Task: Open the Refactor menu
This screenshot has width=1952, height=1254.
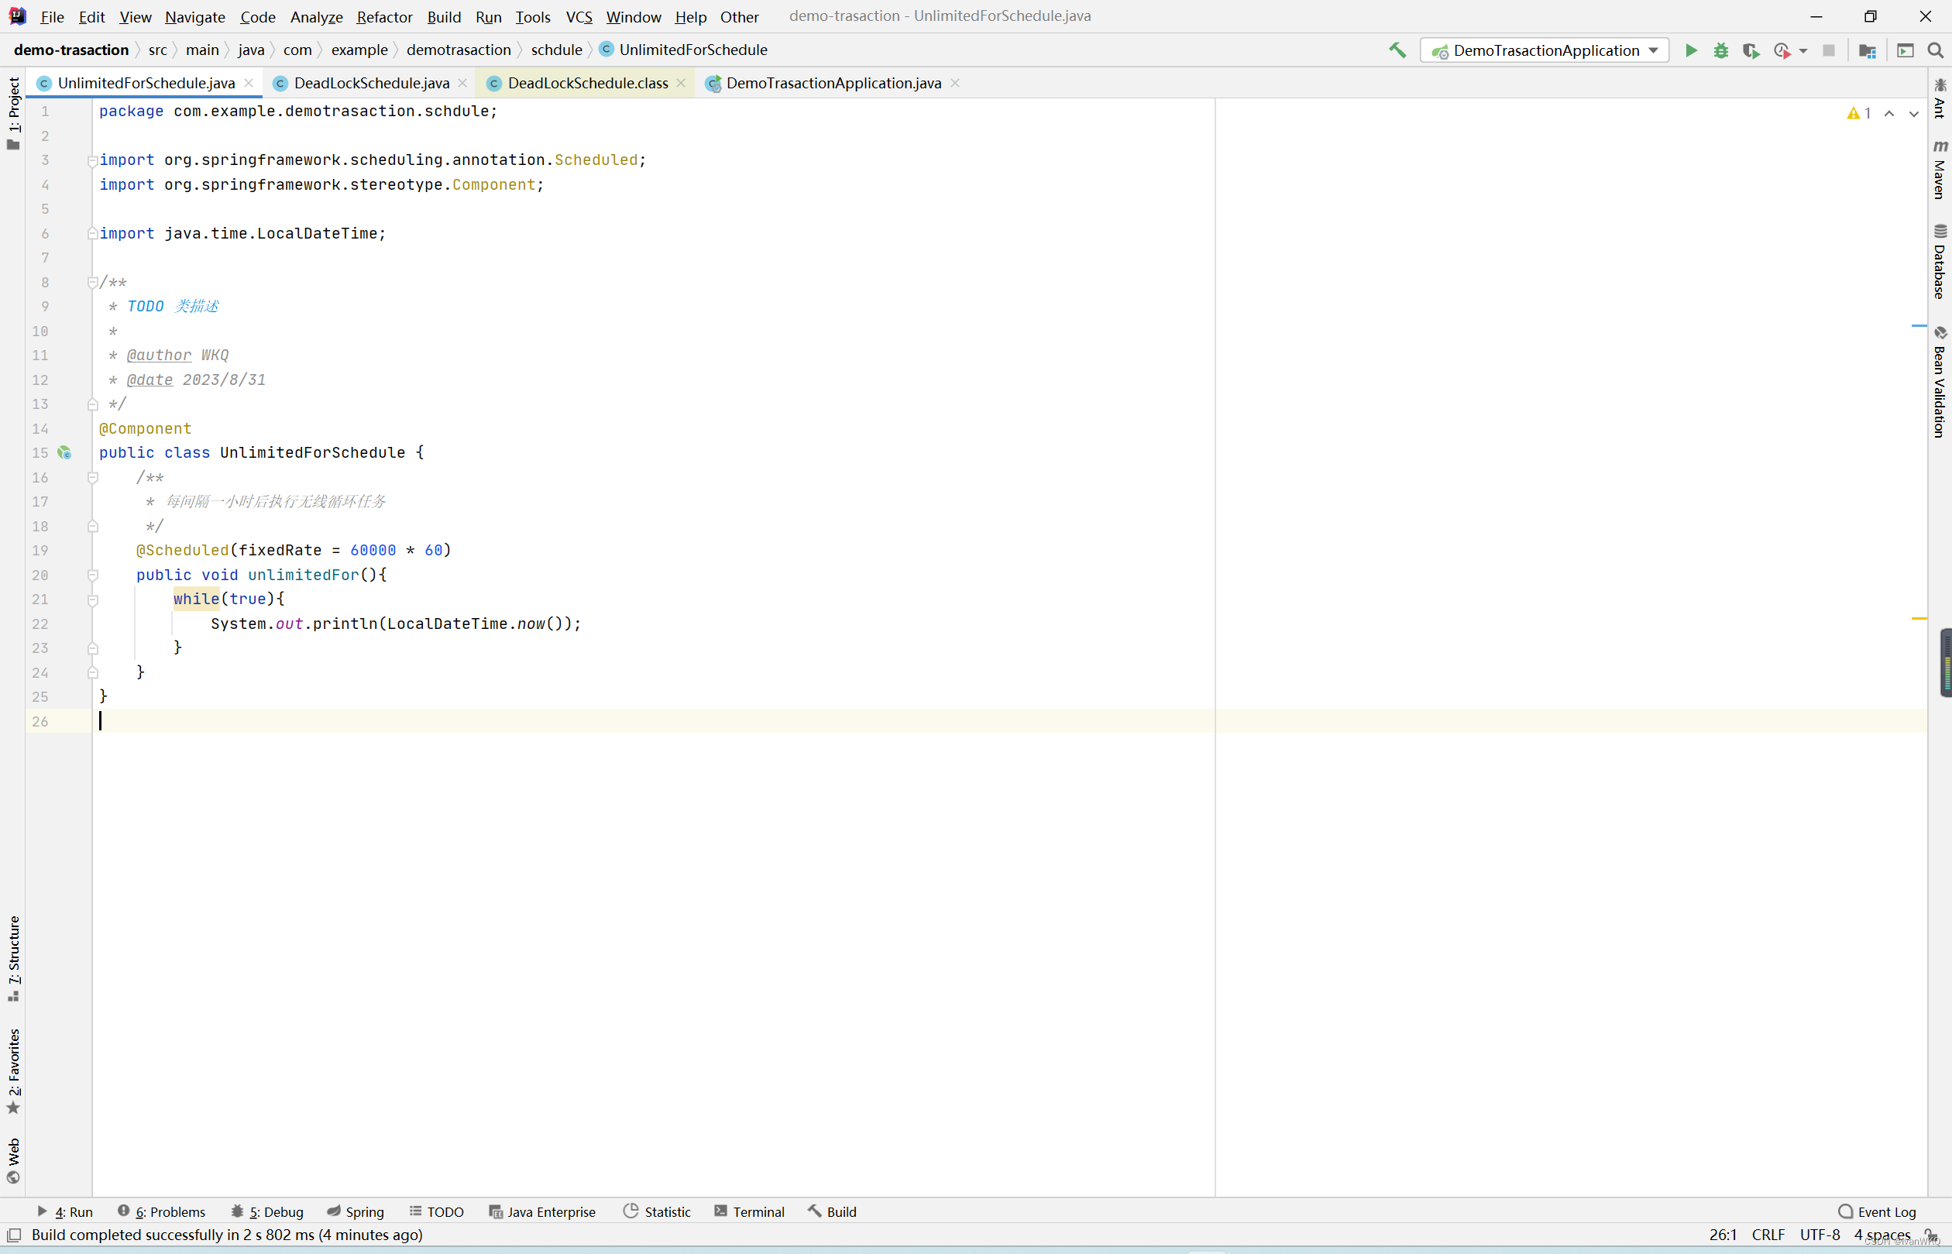Action: click(383, 16)
